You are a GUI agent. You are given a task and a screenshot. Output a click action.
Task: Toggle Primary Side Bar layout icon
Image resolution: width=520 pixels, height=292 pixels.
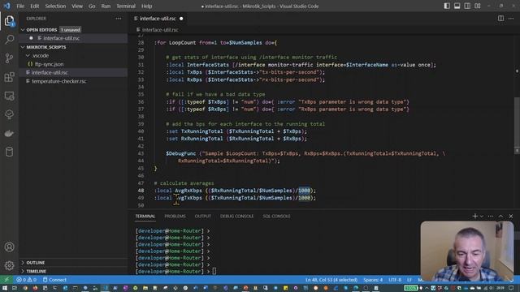[447, 6]
